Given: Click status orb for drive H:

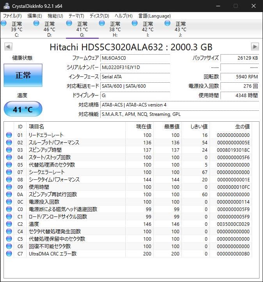Looking at the screenshot, I should (x=102, y=23).
